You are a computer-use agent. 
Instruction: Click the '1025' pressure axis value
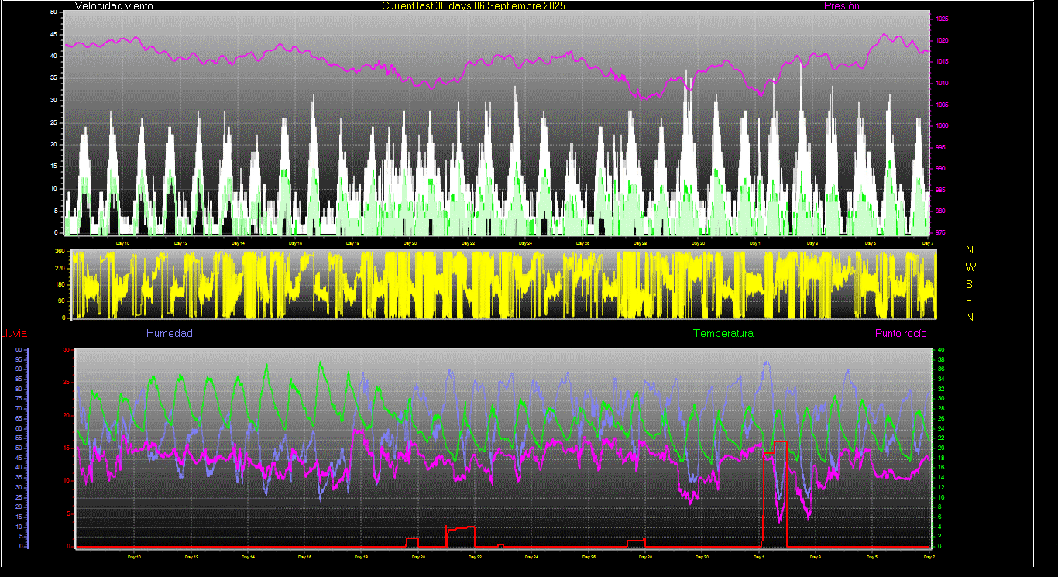(942, 19)
